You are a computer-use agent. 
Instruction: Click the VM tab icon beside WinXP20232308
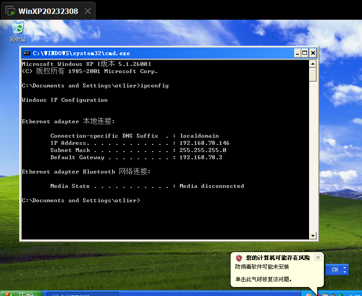point(10,11)
